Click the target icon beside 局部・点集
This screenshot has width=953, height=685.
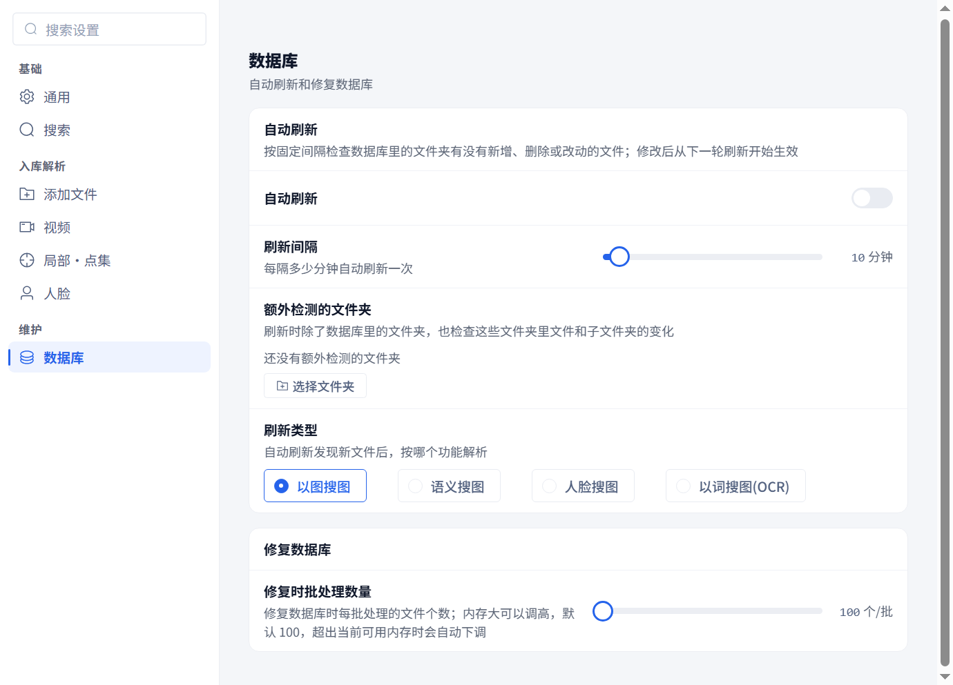(27, 260)
